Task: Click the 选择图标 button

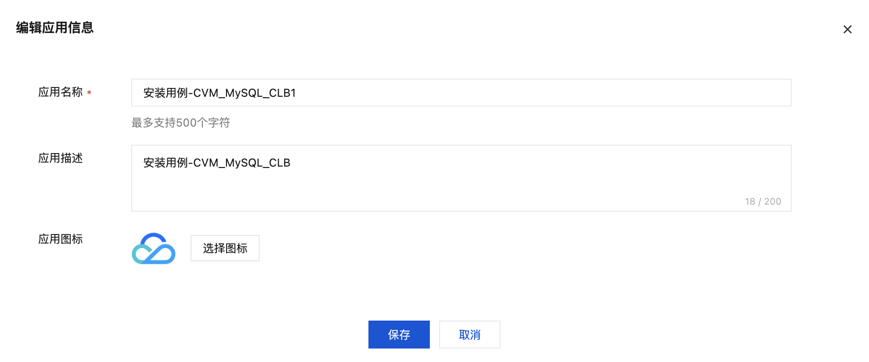Action: pos(225,248)
